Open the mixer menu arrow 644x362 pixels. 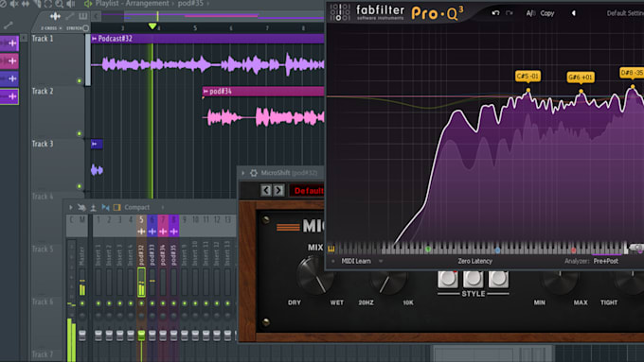pos(71,207)
